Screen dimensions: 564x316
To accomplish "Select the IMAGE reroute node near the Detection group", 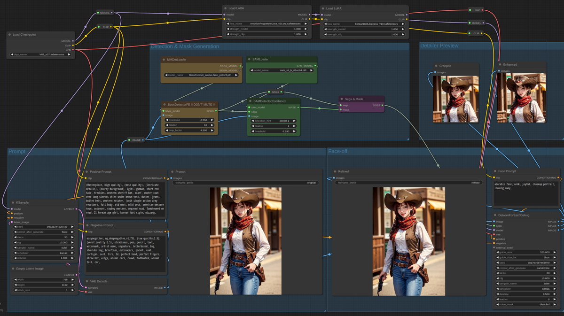I will click(x=135, y=139).
